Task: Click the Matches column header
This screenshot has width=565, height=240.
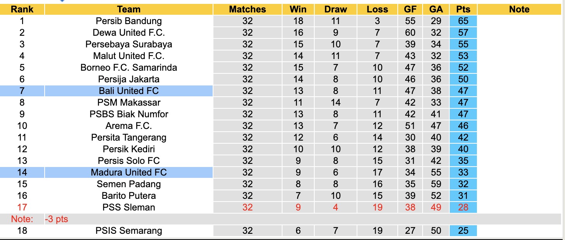Action: (x=248, y=9)
